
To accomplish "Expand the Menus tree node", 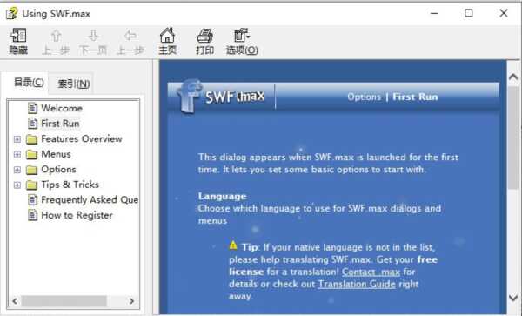I will click(17, 154).
